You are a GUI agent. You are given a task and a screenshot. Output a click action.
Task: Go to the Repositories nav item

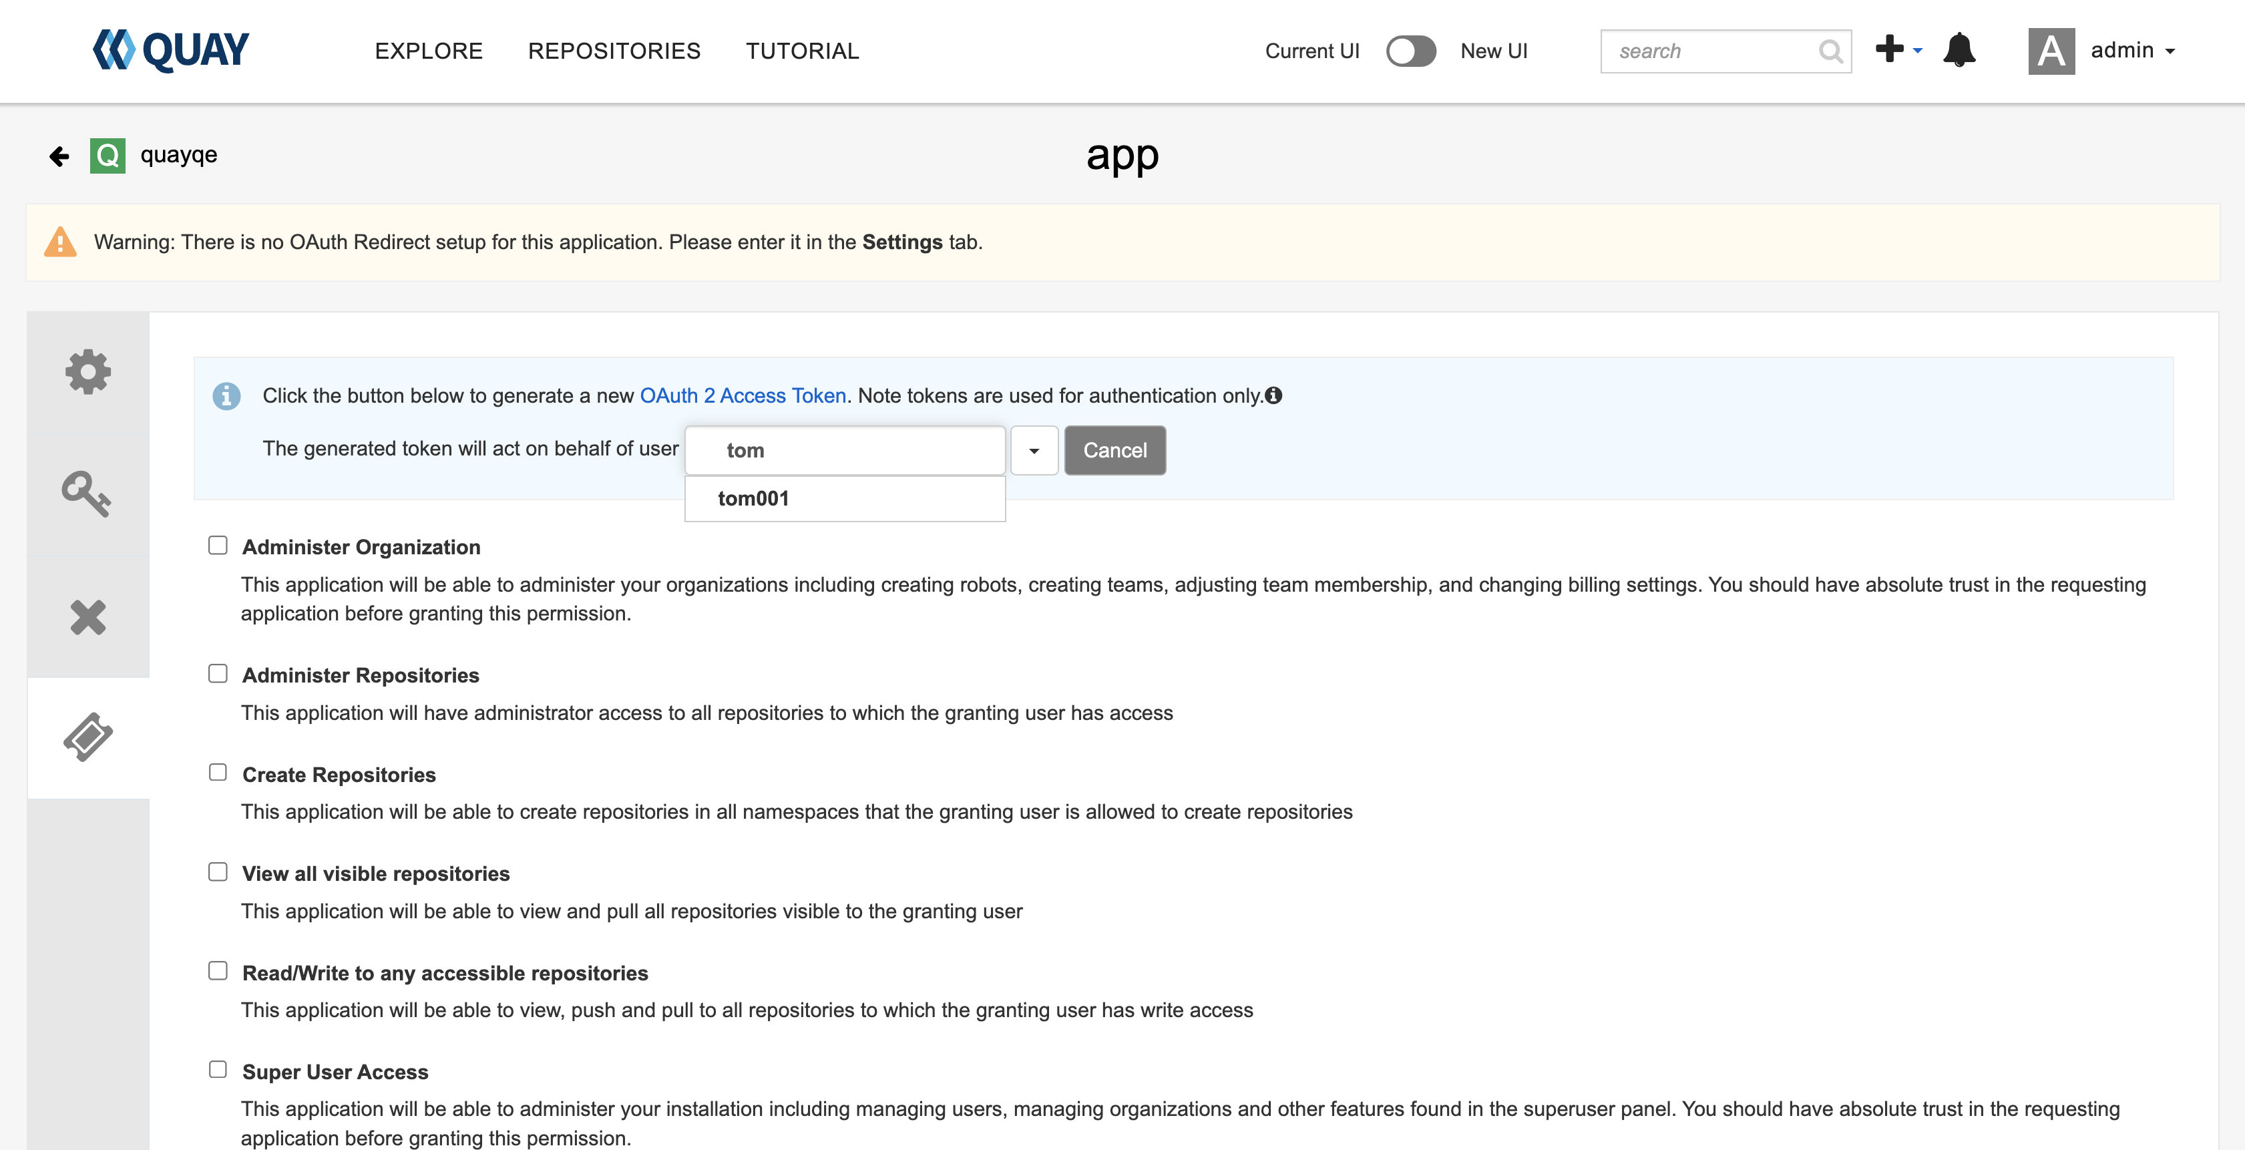coord(614,51)
